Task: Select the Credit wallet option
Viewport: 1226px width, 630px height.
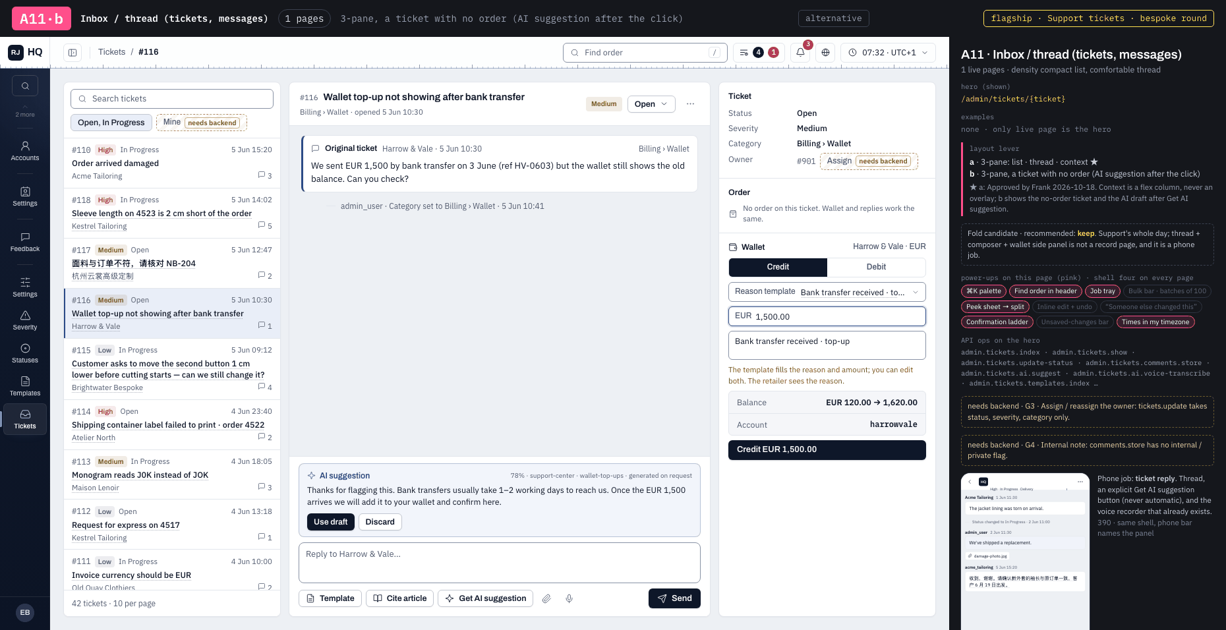Action: (778, 267)
